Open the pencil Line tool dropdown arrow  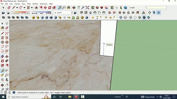(17, 8)
